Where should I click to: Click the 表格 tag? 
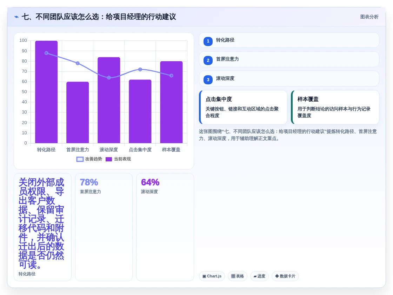tap(237, 276)
